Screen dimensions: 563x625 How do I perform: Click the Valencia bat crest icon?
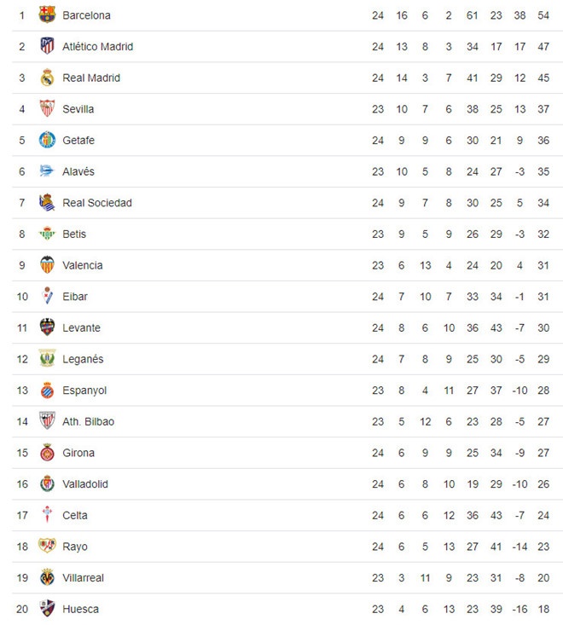click(x=47, y=265)
